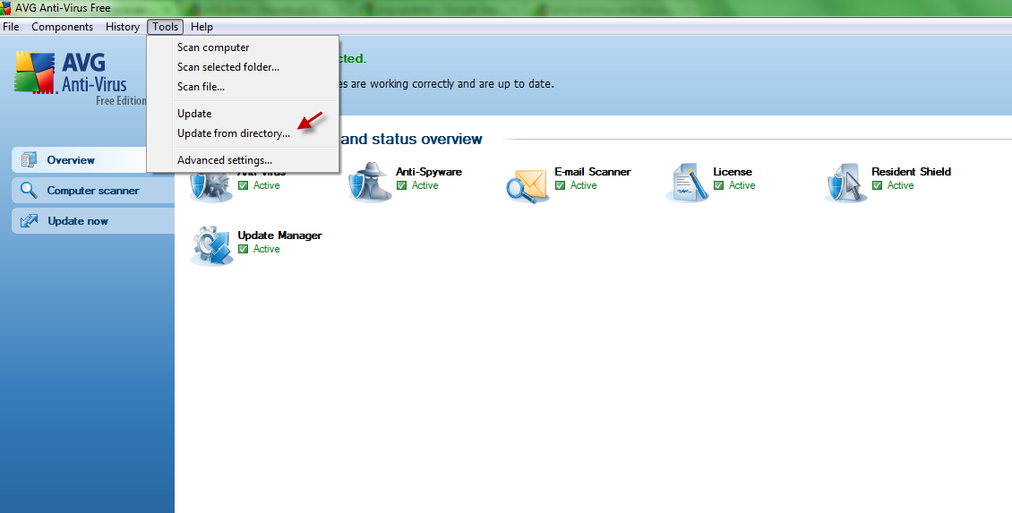1012x513 pixels.
Task: Click green check mark beside E-mail Scanner status
Action: [x=561, y=185]
